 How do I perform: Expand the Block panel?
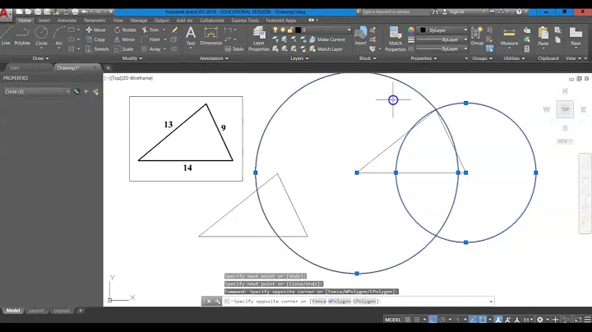pyautogui.click(x=368, y=58)
